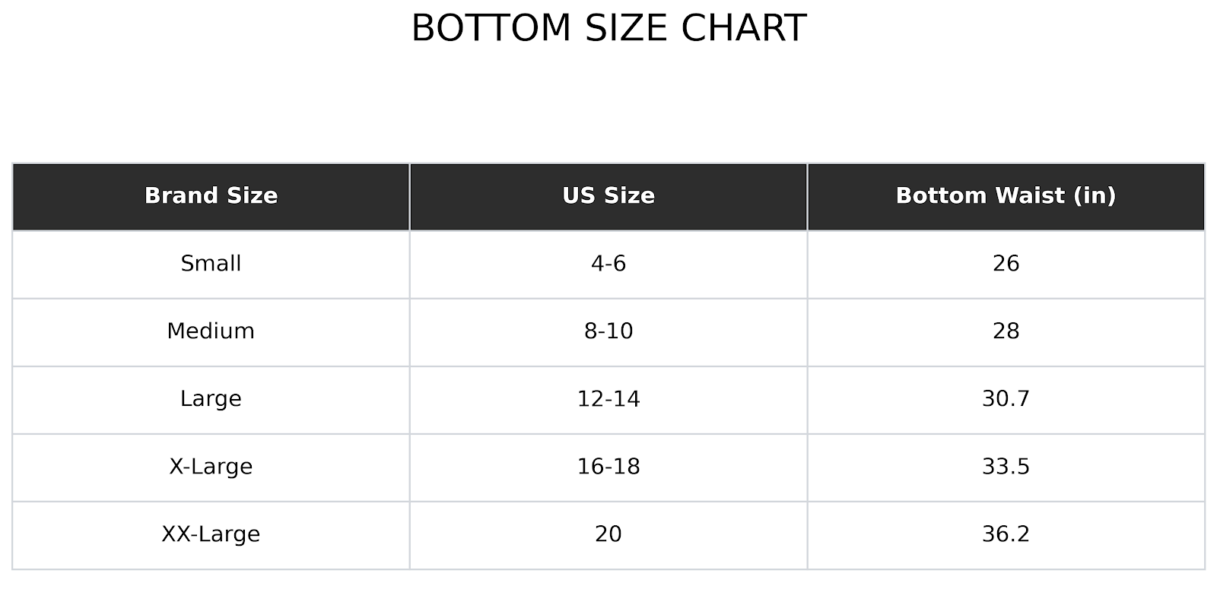Click the US size 20 cell
The width and height of the screenshot is (1217, 602).
608,534
